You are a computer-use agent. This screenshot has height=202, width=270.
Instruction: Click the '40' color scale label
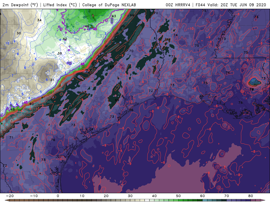154,196
